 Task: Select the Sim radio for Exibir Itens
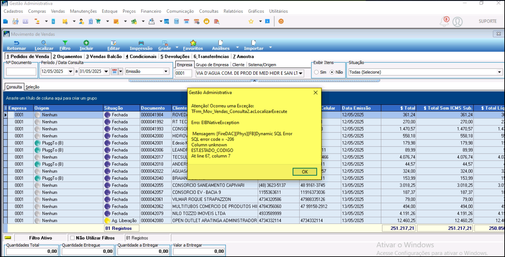click(316, 72)
